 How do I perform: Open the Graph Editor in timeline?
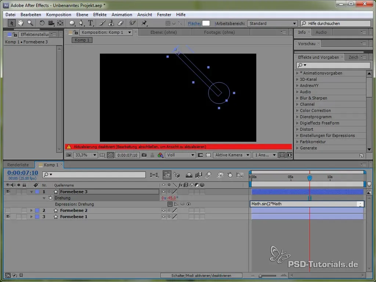pyautogui.click(x=240, y=175)
